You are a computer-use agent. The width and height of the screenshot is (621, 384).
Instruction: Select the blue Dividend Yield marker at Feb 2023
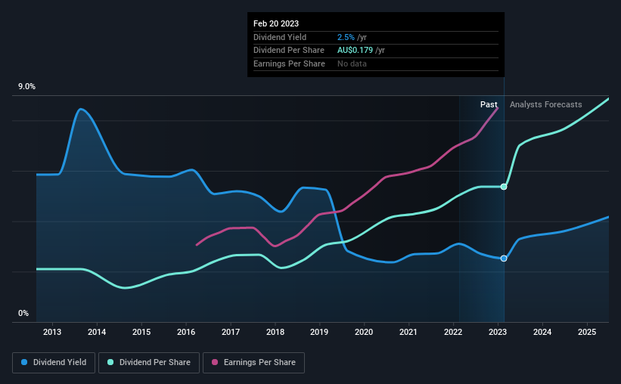[504, 259]
